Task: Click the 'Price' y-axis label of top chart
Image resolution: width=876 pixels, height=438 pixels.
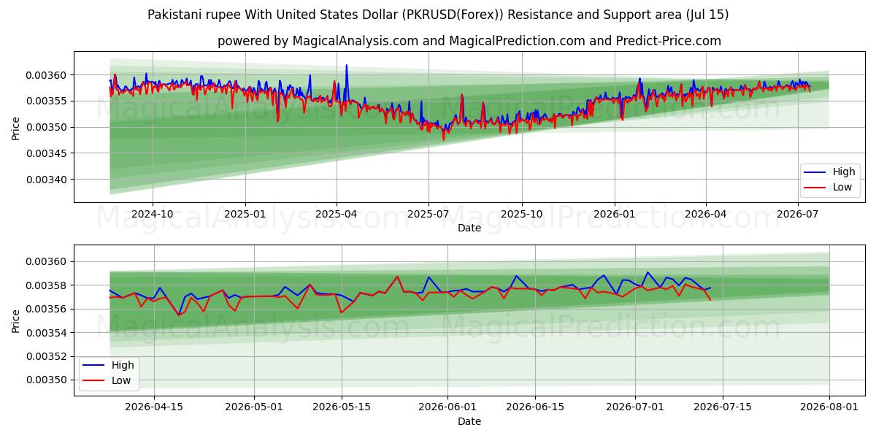Action: click(16, 127)
